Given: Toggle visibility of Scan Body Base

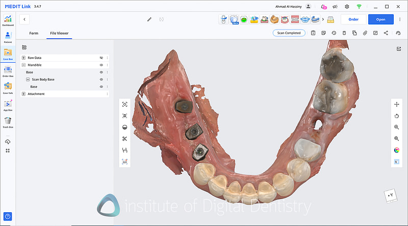Looking at the screenshot, I should click(101, 80).
